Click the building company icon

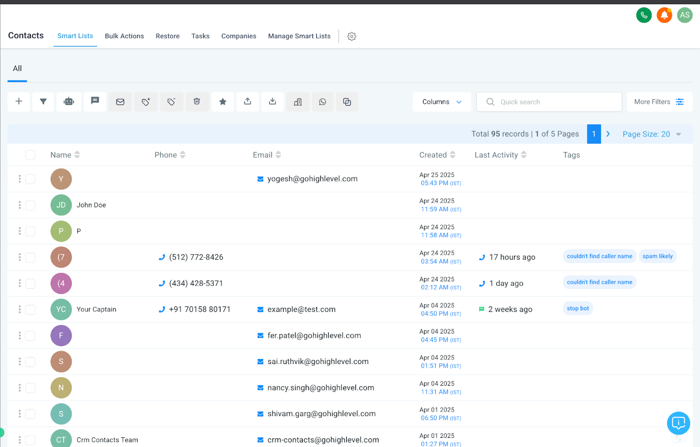click(x=298, y=102)
